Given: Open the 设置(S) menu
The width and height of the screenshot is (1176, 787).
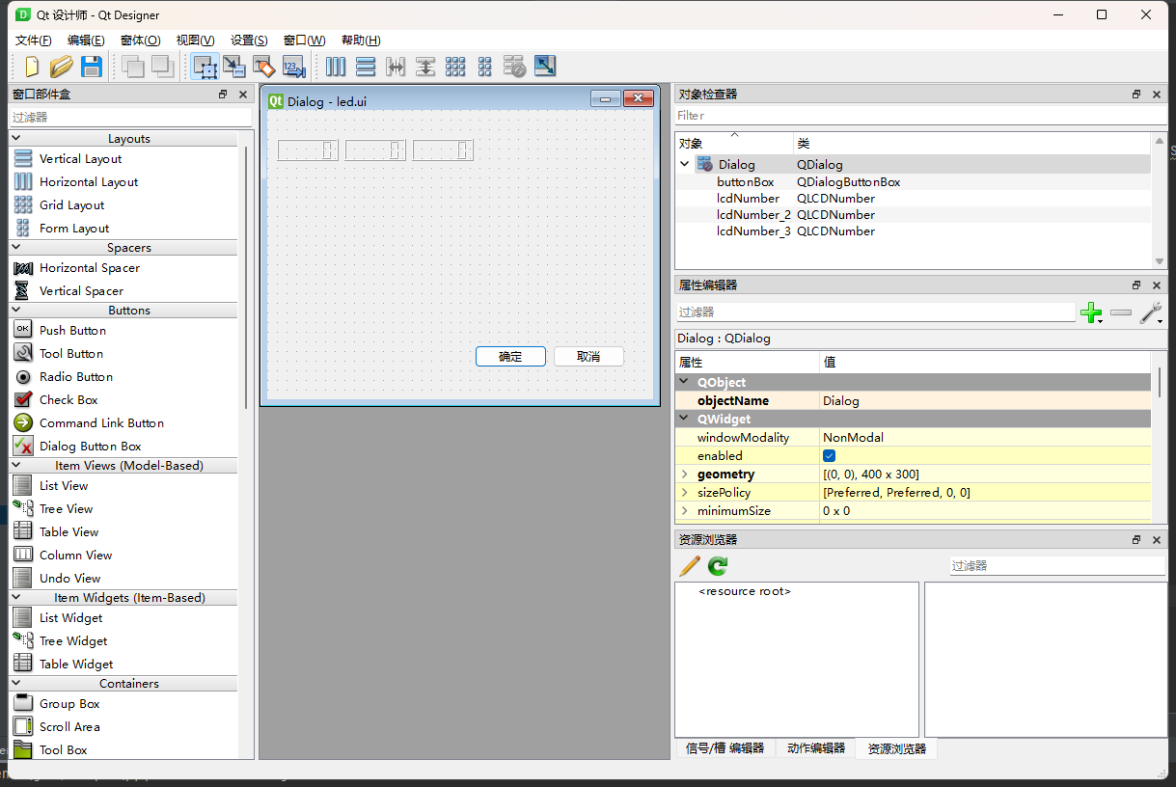Looking at the screenshot, I should pos(249,41).
